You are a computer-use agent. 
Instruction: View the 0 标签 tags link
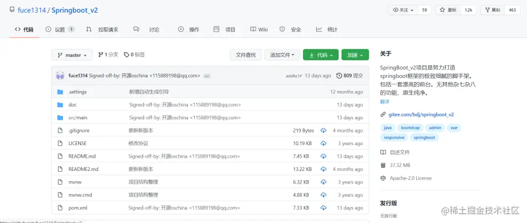[x=135, y=55]
